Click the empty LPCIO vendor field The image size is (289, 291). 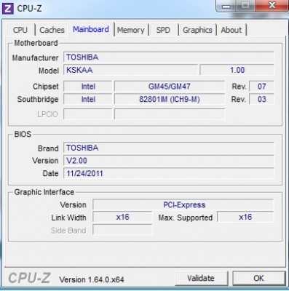tap(88, 114)
